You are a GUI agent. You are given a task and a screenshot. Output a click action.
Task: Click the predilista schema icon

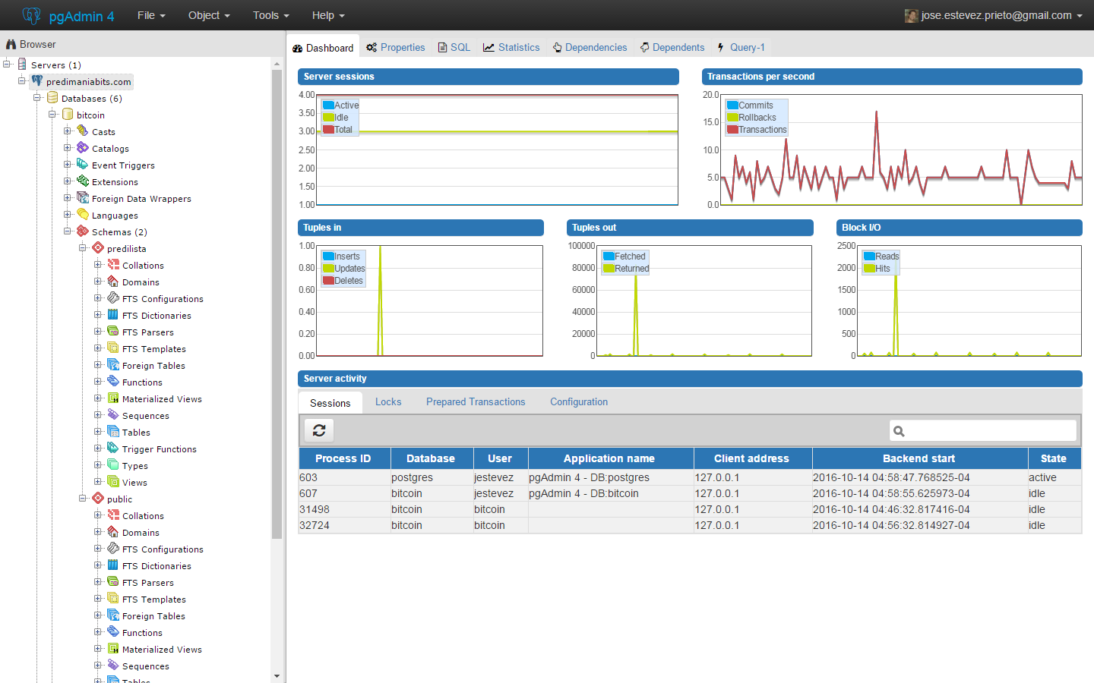pos(98,248)
